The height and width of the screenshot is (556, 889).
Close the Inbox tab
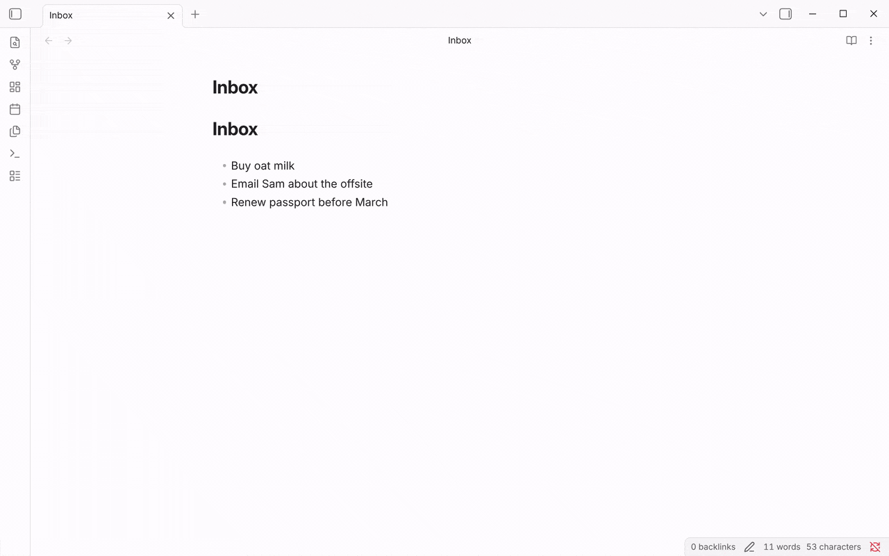[x=171, y=15]
